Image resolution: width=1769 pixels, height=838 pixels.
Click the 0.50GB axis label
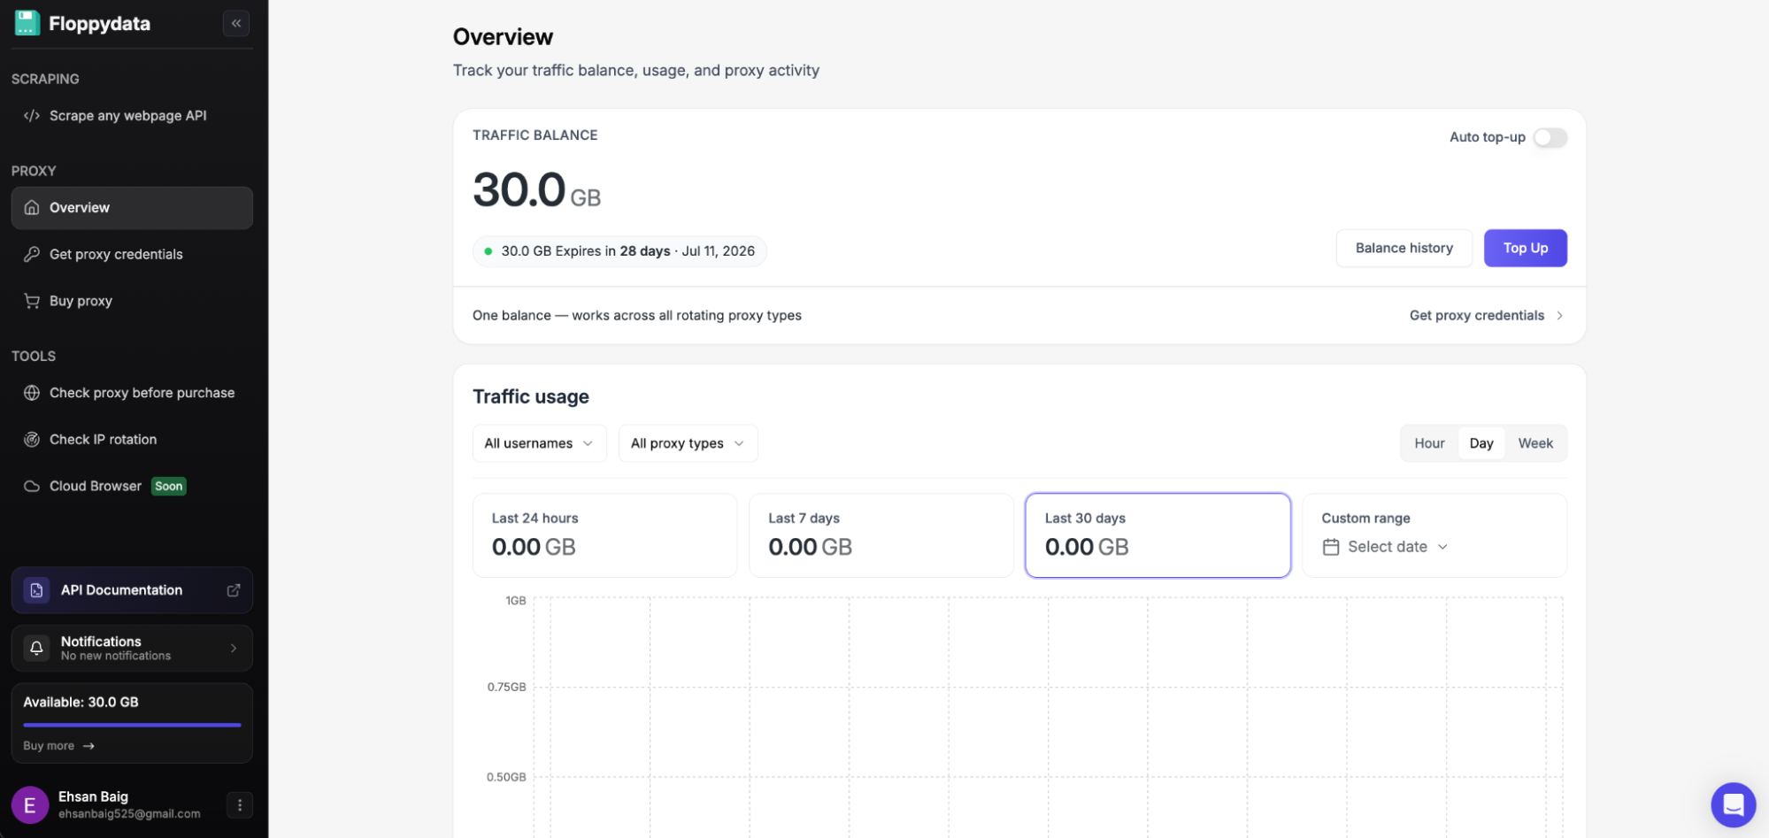click(x=506, y=777)
